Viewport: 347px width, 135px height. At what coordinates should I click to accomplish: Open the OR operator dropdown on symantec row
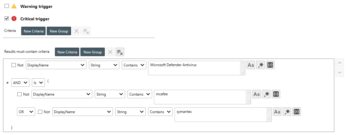(x=26, y=112)
